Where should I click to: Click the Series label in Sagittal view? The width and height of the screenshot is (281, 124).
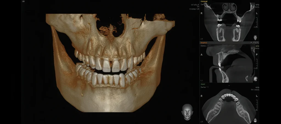tap(204, 46)
